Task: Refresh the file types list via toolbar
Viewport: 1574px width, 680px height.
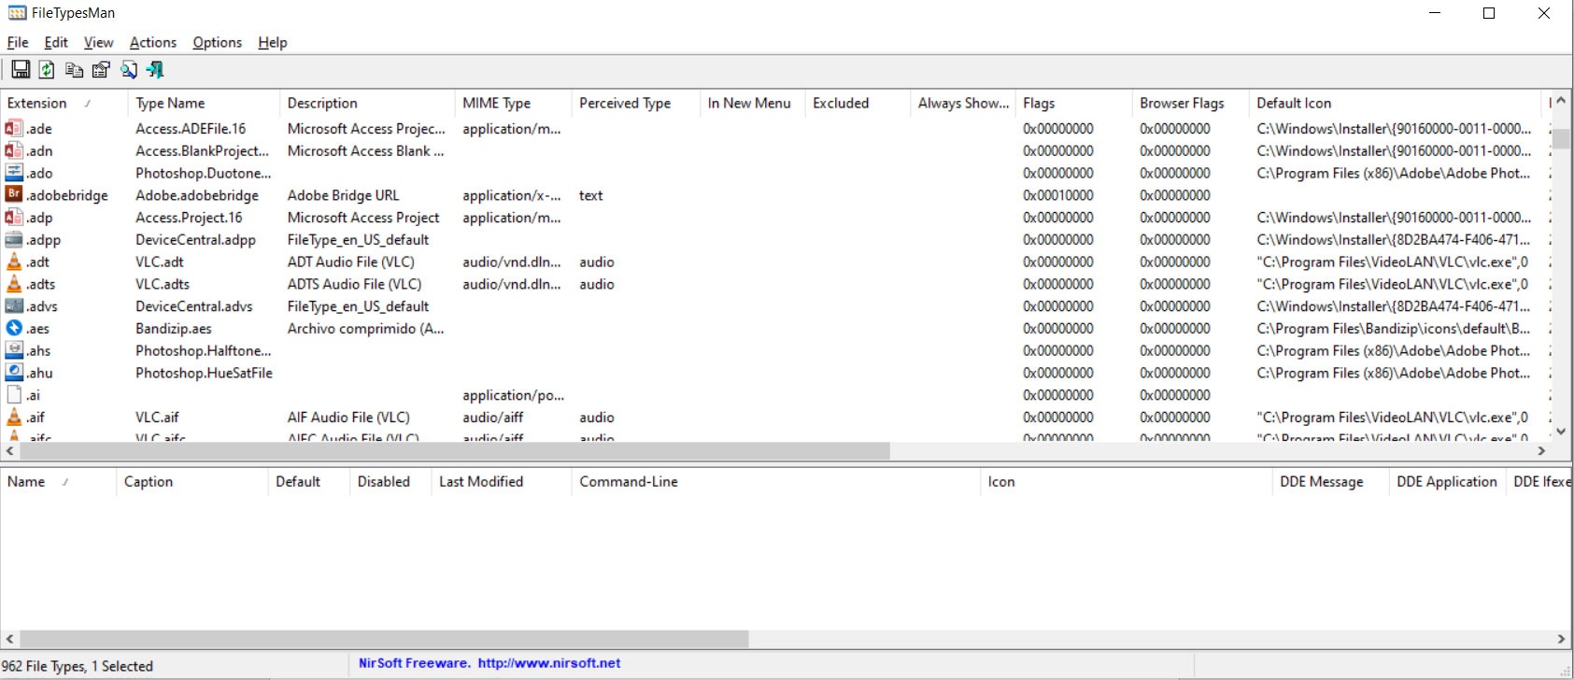Action: tap(47, 69)
